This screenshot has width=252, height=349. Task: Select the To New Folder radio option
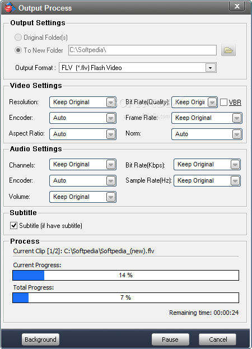click(x=18, y=50)
